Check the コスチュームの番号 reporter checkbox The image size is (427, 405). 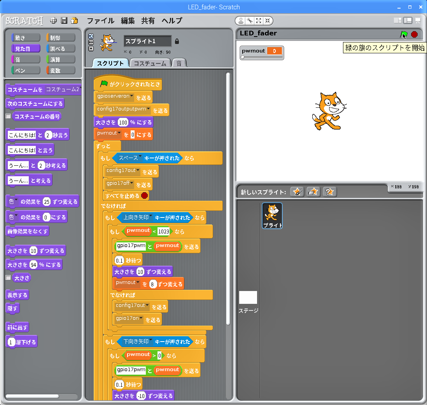tap(8, 116)
